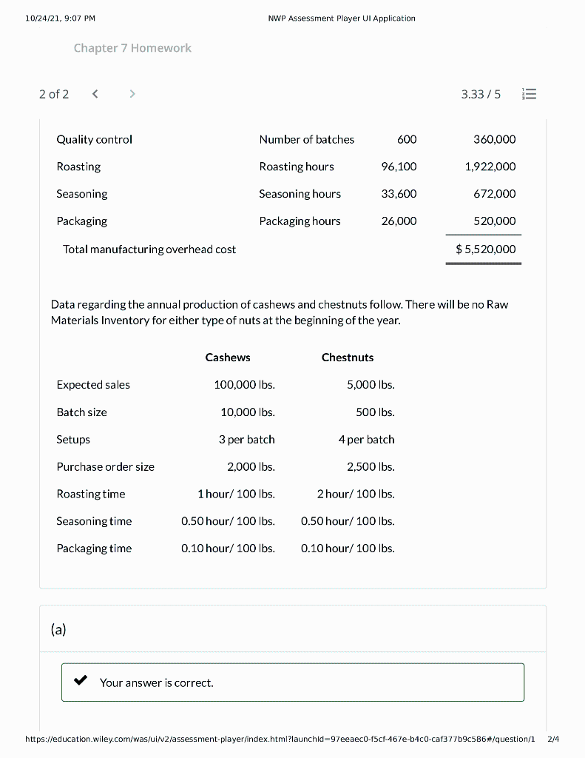
Task: Select the numbered list navigator icon
Action: [529, 93]
